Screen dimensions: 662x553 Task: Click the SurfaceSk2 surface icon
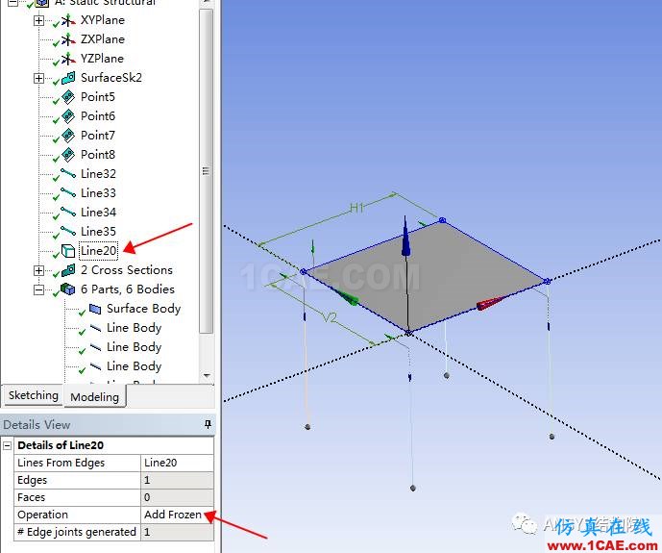pyautogui.click(x=68, y=78)
